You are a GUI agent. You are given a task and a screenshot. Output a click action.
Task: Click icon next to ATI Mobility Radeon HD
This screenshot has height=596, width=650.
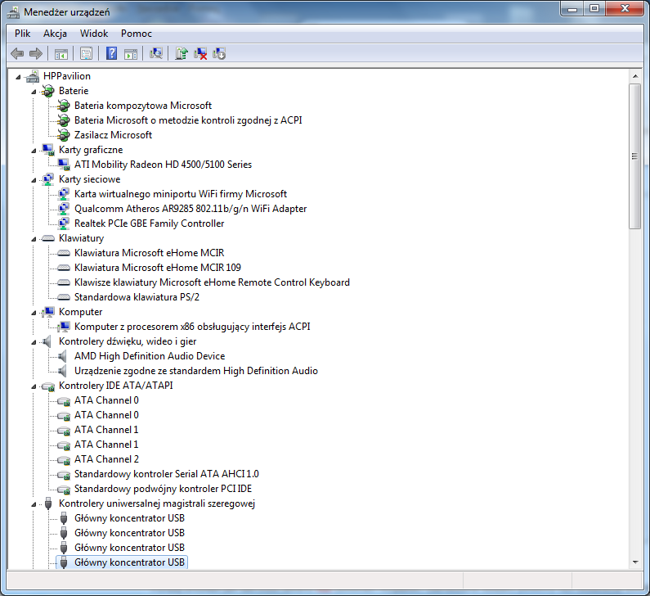64,165
